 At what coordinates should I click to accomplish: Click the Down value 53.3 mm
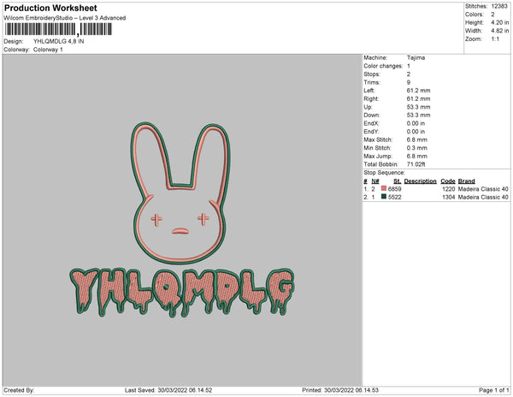418,116
